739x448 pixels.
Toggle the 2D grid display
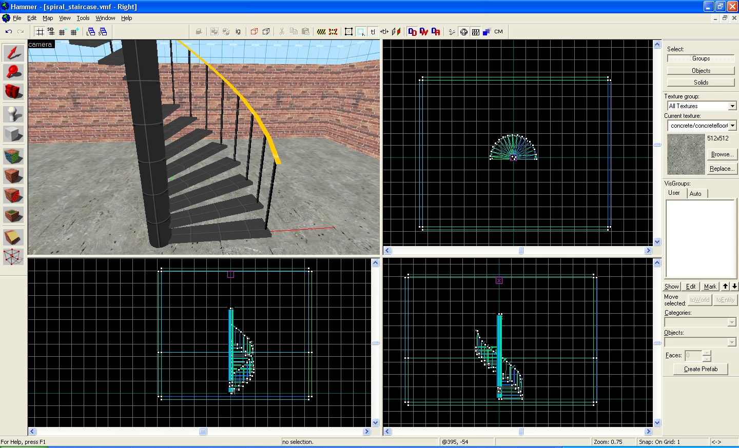[x=40, y=32]
